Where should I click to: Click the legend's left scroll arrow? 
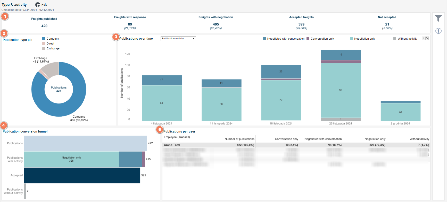(423, 38)
